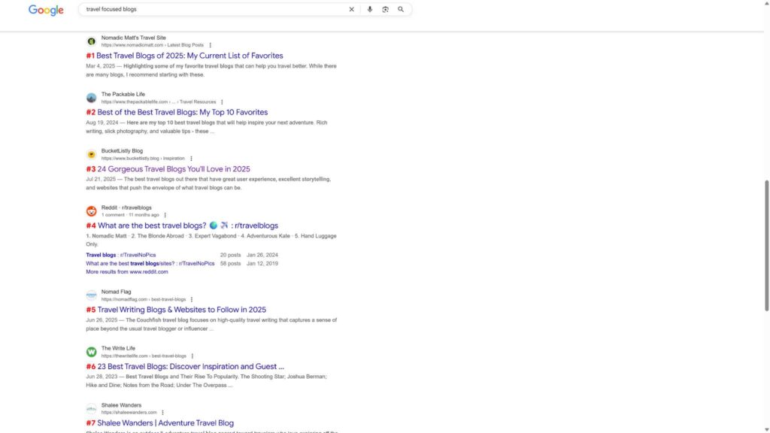Open more options for Nomadic Matt result

coord(211,45)
